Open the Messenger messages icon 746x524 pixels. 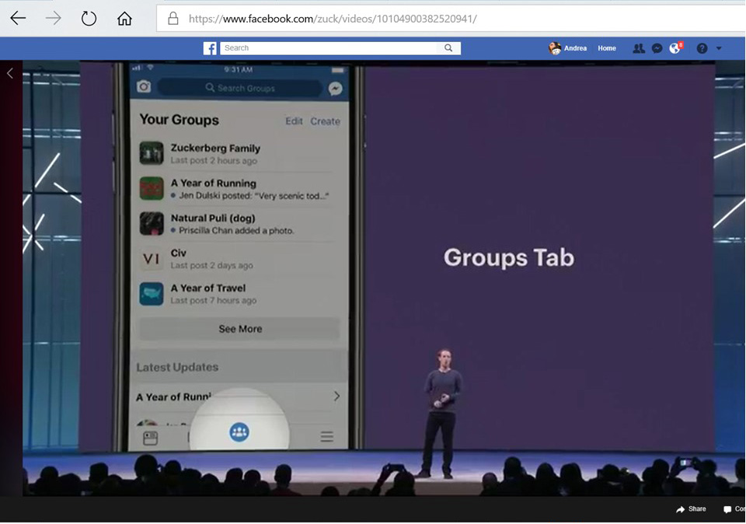point(657,48)
